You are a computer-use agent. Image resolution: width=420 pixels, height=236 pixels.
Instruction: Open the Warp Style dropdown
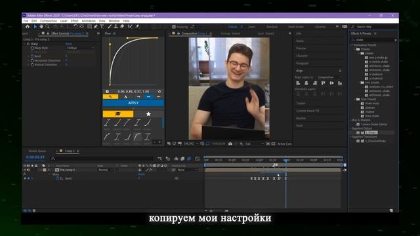pos(80,48)
